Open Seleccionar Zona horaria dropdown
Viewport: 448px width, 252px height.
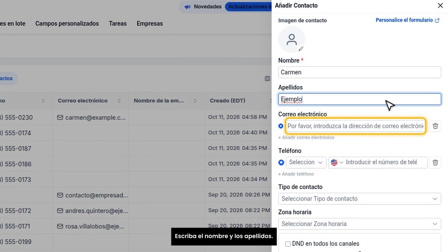pos(360,224)
